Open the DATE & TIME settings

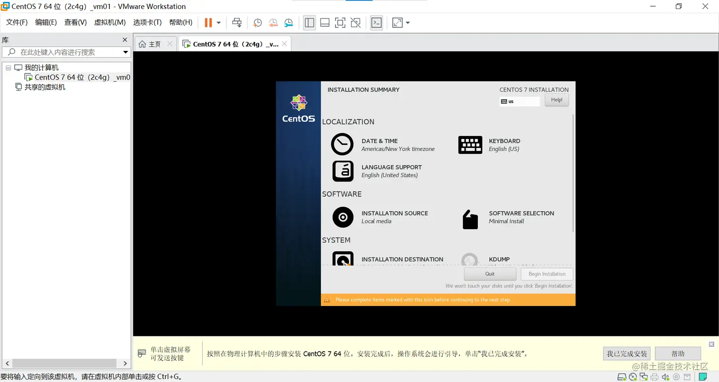[x=383, y=144]
